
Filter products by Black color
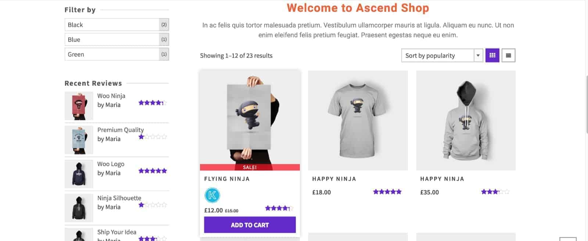coord(112,25)
